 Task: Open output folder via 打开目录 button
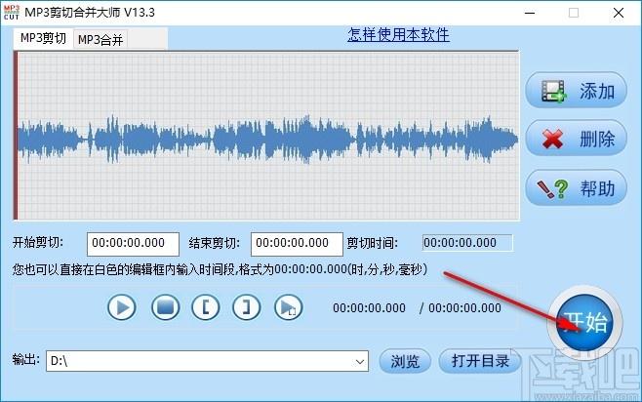coord(480,361)
